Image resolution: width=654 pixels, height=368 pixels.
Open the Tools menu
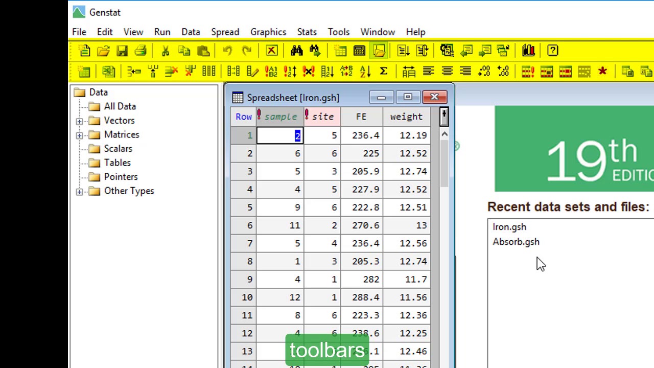(339, 32)
